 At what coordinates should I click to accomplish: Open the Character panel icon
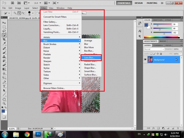(140, 31)
